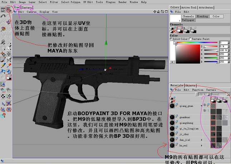Expand the dan_jial material arrow
The height and width of the screenshot is (164, 231).
pos(202,140)
